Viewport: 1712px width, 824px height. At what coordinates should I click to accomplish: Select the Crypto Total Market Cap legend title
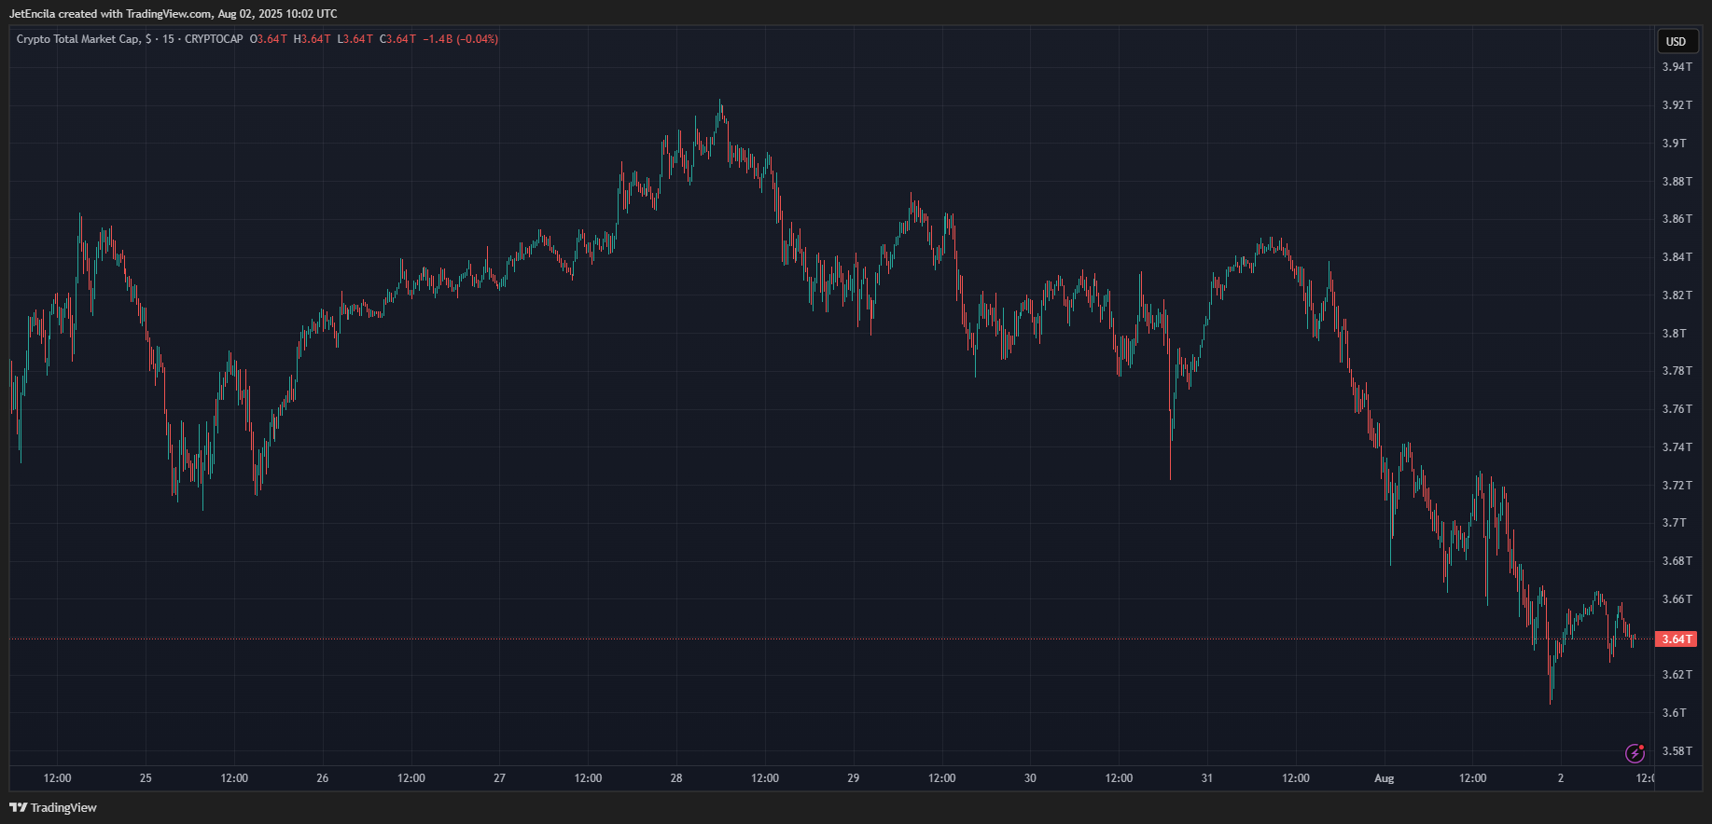(78, 39)
